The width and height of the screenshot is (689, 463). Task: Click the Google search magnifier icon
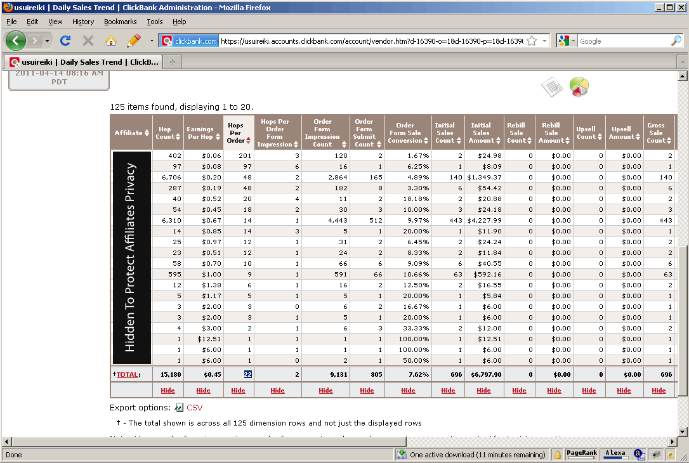tap(676, 41)
